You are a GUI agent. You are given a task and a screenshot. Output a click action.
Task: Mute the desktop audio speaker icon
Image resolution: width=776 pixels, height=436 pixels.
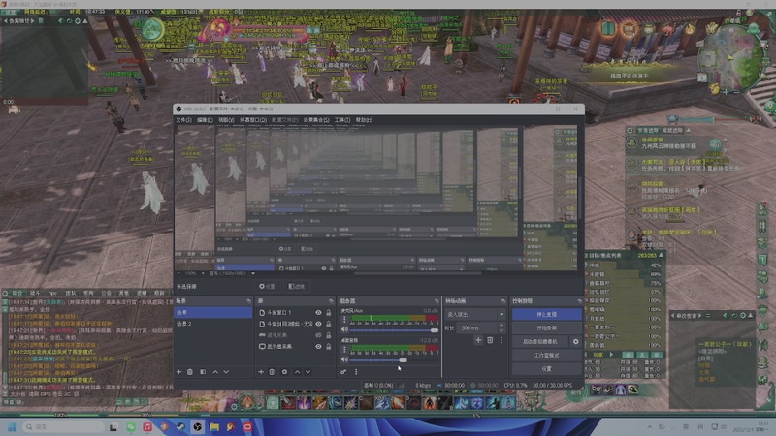(x=345, y=359)
